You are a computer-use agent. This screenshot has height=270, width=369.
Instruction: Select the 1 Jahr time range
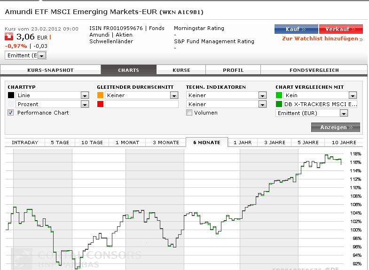click(243, 142)
